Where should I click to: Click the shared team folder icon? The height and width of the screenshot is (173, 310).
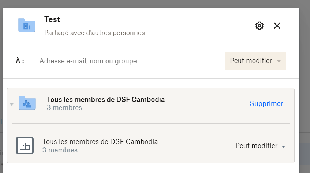click(27, 103)
